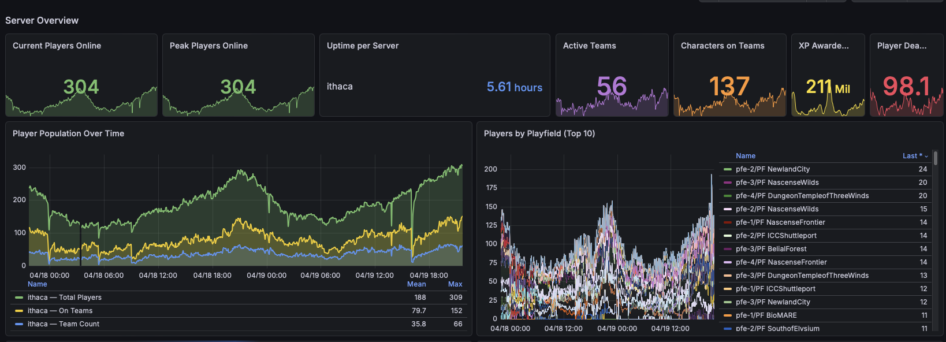Sort population legend by Max column
The height and width of the screenshot is (342, 946).
click(x=455, y=284)
